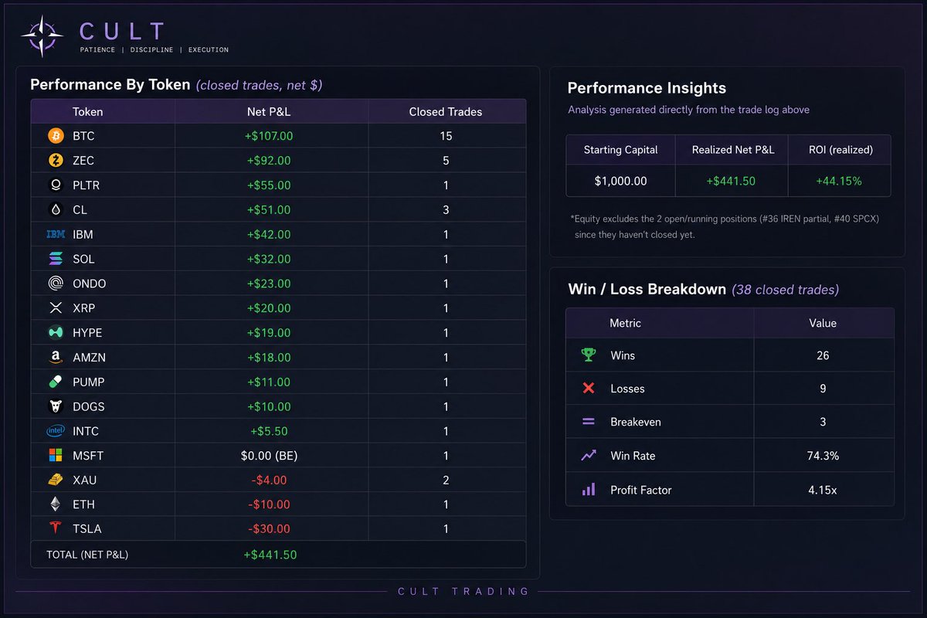Click the Closed Trades column header
The width and height of the screenshot is (927, 618).
coord(446,112)
